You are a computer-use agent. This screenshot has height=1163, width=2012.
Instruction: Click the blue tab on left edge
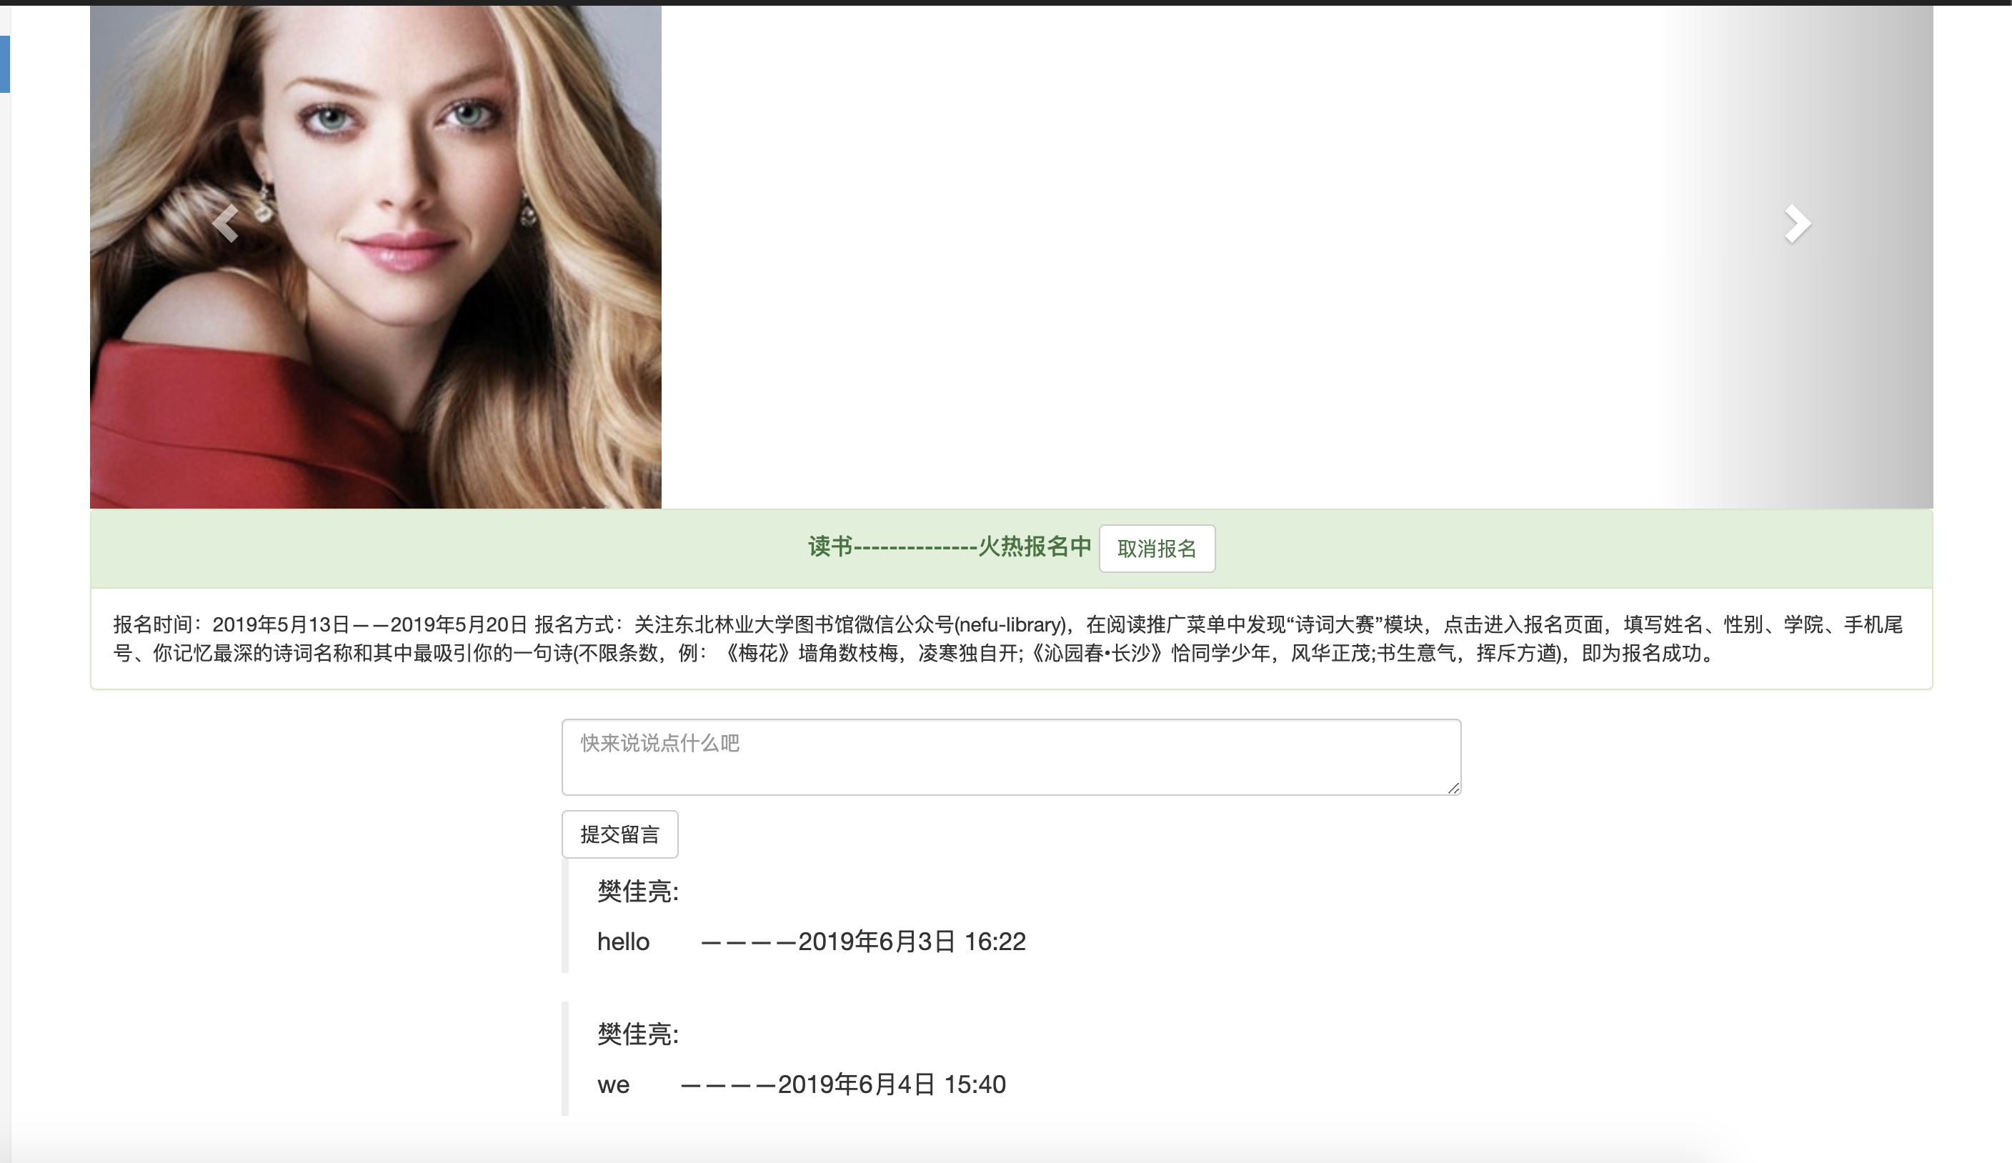pos(5,64)
